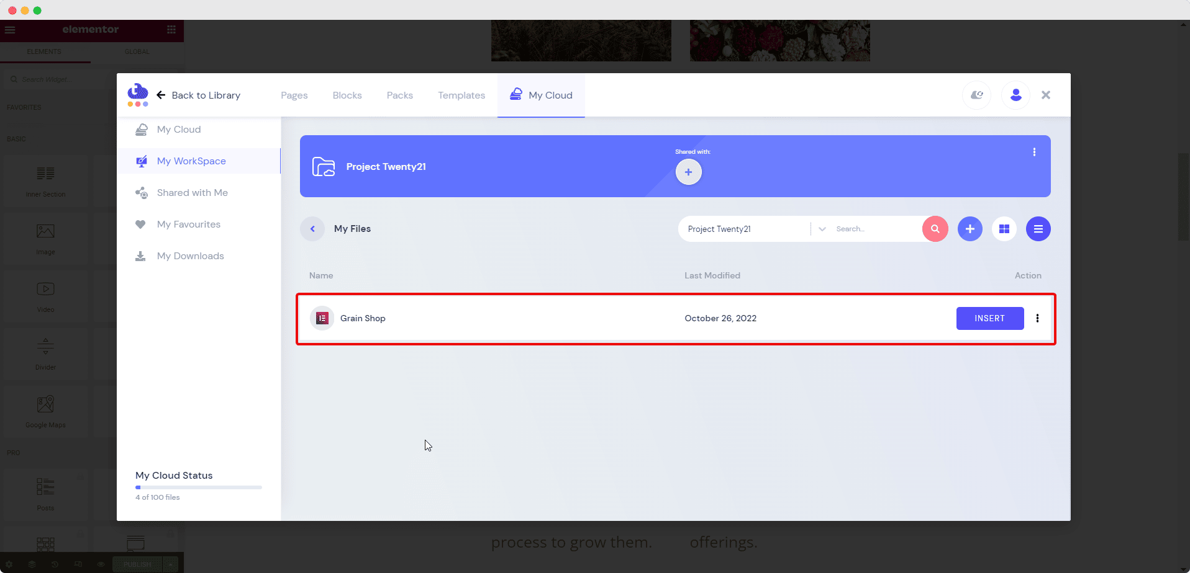This screenshot has height=573, width=1190.
Task: Click the red search button
Action: pyautogui.click(x=935, y=229)
